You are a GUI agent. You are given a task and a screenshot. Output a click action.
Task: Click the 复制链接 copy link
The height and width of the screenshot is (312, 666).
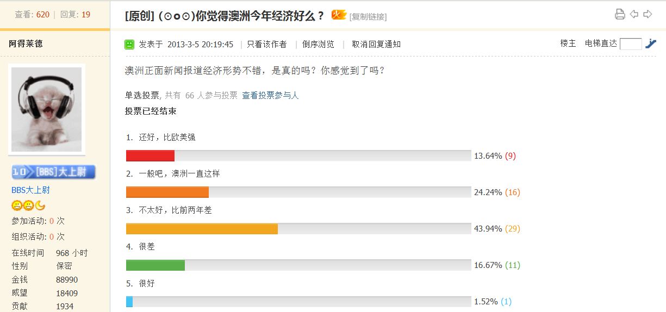[368, 17]
